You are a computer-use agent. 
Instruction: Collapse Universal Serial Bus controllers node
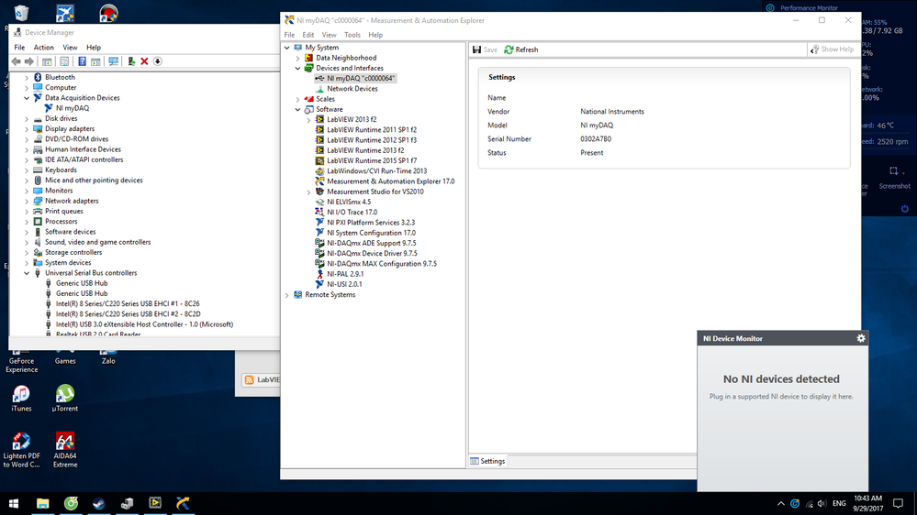(27, 273)
